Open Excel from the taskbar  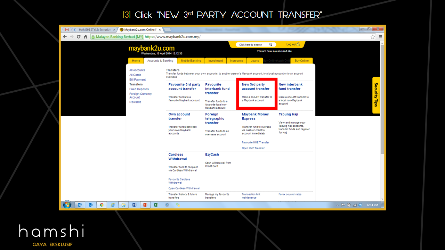[x=156, y=205]
